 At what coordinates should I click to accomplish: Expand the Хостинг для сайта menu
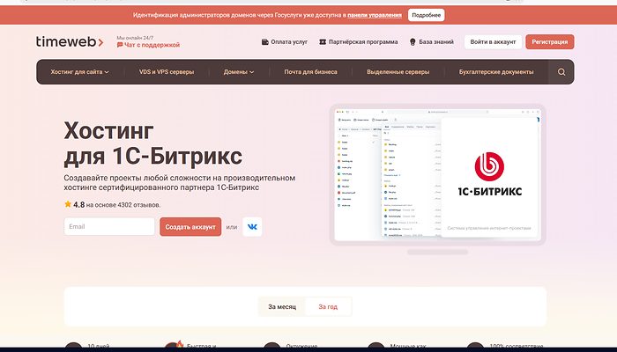pos(79,72)
